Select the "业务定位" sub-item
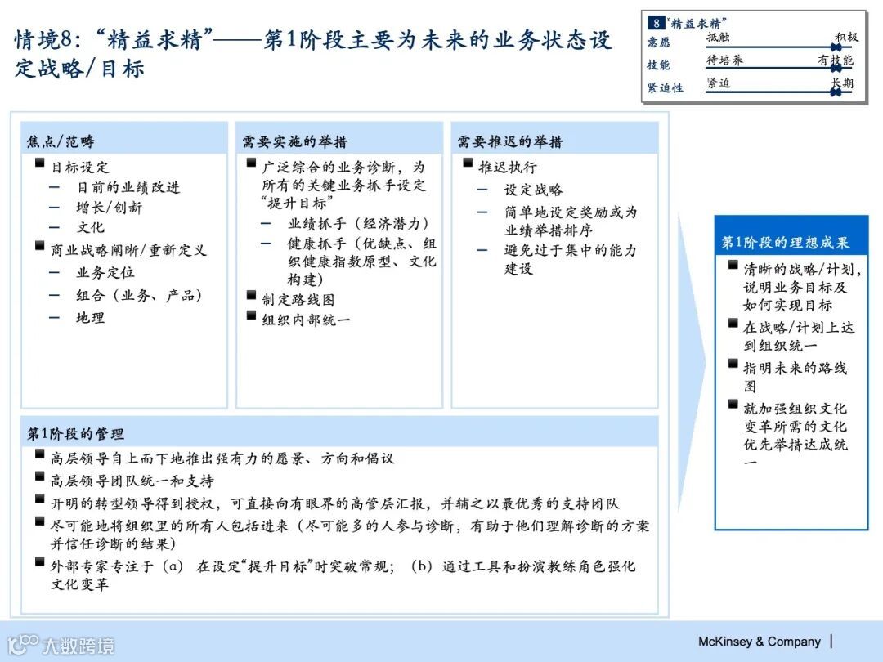 click(105, 272)
